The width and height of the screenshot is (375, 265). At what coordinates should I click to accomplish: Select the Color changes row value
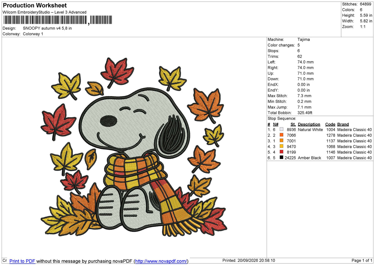pyautogui.click(x=299, y=45)
